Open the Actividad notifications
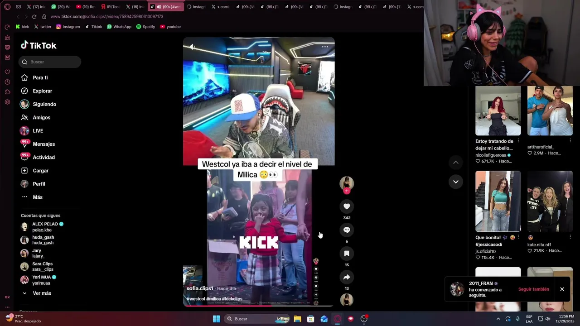The width and height of the screenshot is (580, 326). pos(38,158)
